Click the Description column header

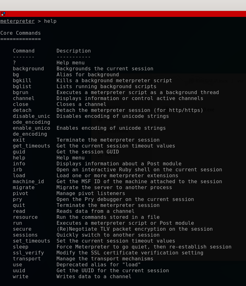click(73, 51)
